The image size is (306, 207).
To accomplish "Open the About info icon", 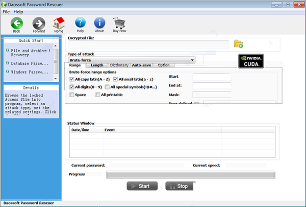I will point(99,22).
